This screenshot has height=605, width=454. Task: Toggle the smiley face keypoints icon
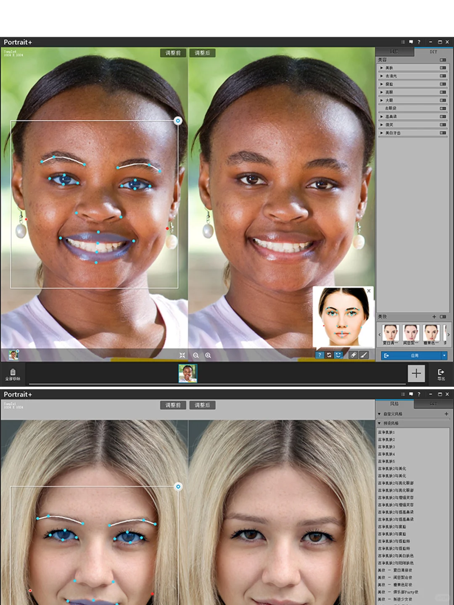338,355
